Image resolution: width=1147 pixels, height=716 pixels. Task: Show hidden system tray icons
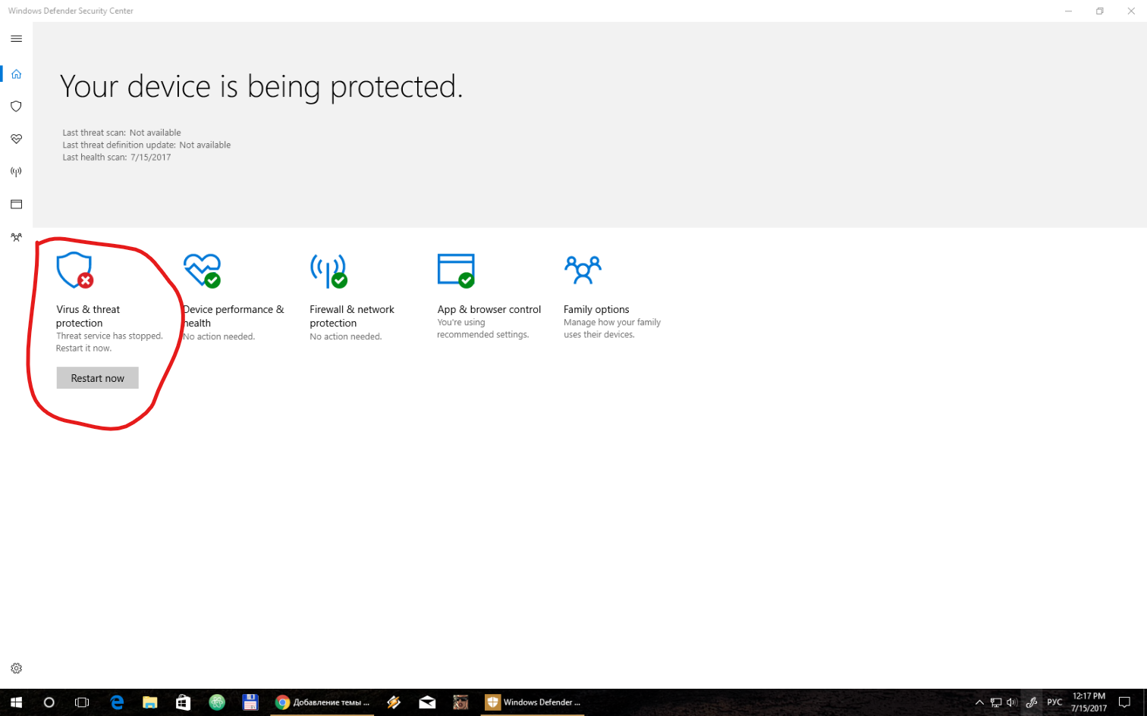(x=979, y=702)
